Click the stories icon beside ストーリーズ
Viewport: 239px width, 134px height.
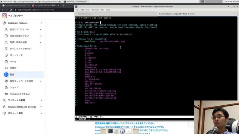click(6, 55)
